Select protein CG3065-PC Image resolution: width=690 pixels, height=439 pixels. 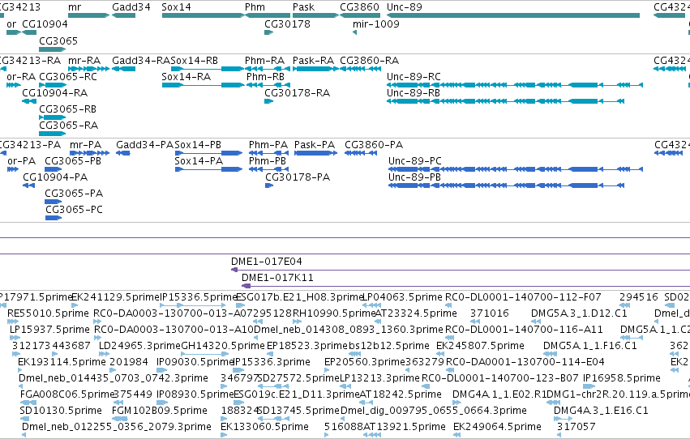[x=54, y=218]
